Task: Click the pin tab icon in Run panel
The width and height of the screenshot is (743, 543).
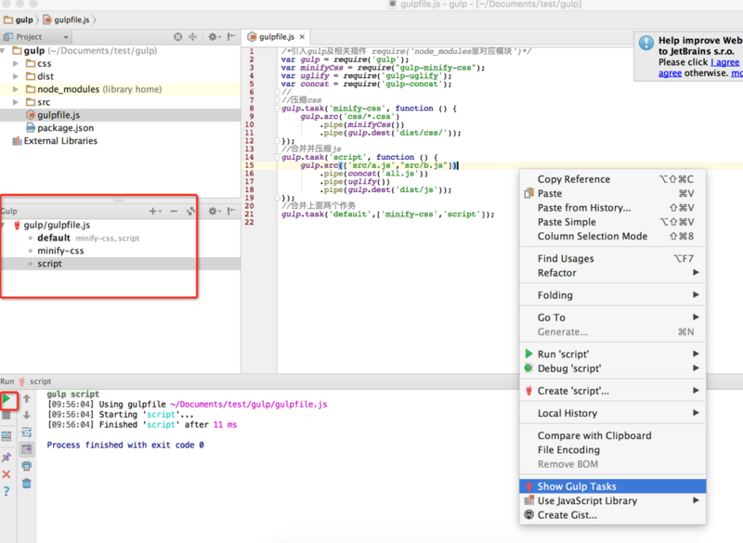Action: click(7, 458)
